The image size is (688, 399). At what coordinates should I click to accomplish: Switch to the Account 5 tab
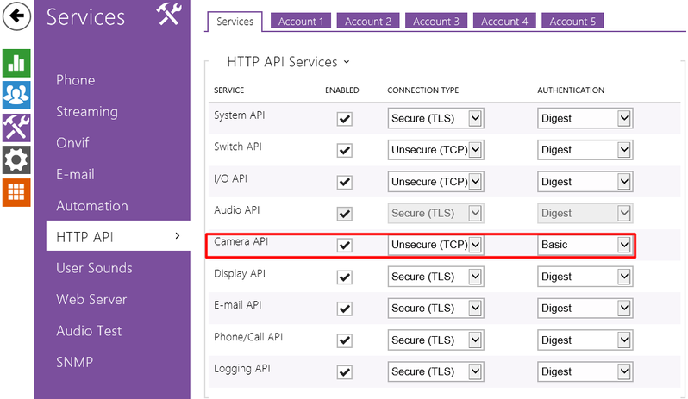pos(572,22)
